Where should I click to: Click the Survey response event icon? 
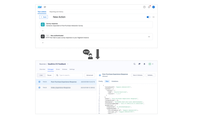[x=43, y=25]
